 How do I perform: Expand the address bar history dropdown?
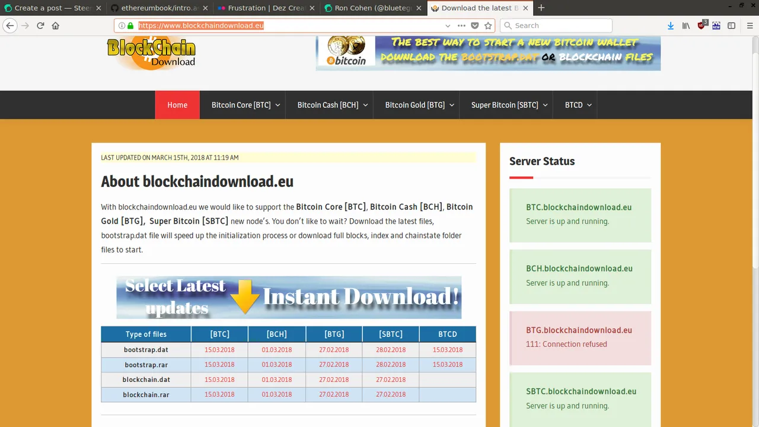tap(448, 26)
